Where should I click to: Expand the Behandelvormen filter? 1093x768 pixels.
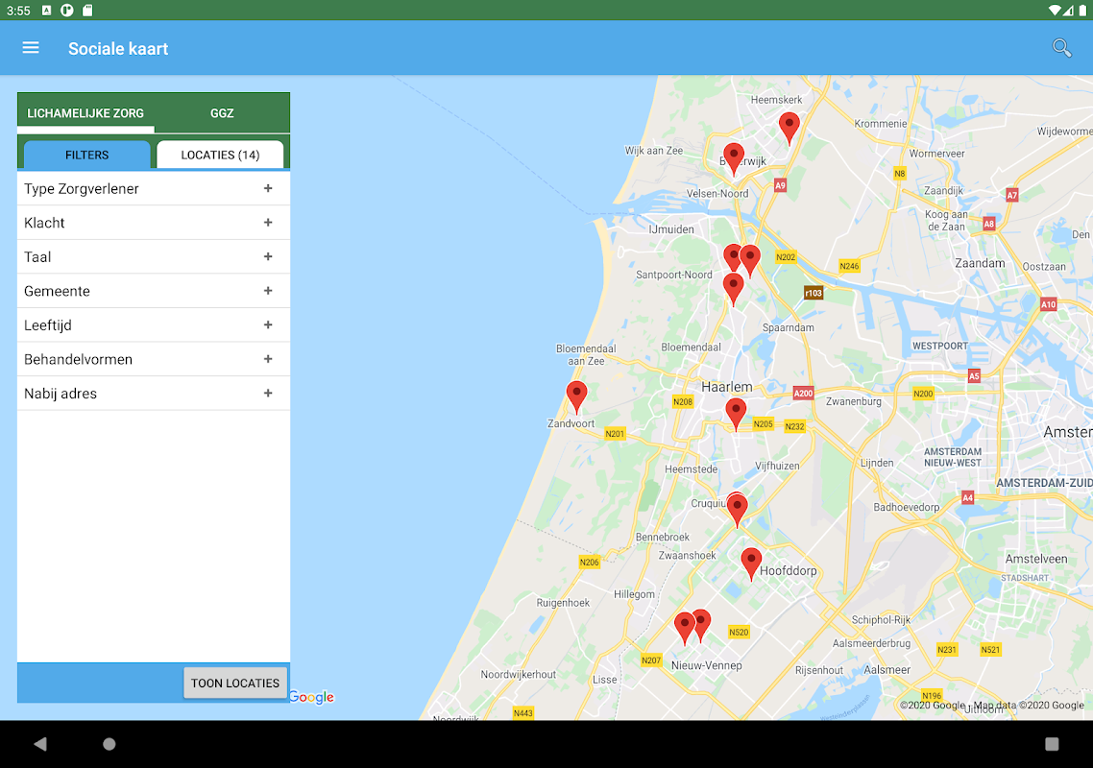pos(154,360)
